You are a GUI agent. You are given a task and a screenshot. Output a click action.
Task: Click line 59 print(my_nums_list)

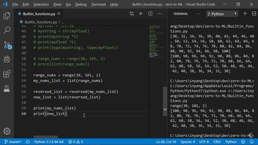(x=55, y=108)
